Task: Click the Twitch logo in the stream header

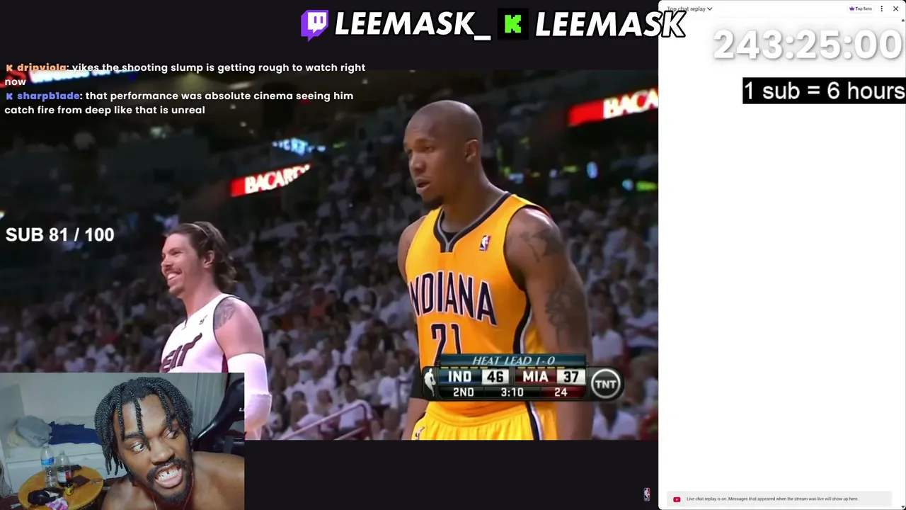Action: (x=314, y=24)
